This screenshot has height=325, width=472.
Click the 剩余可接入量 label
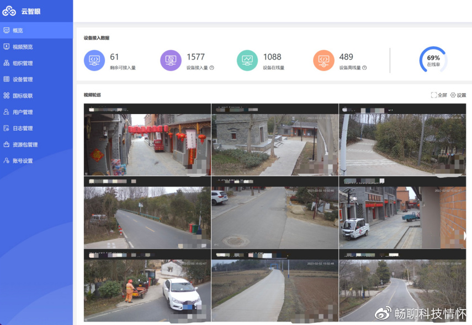pos(123,68)
